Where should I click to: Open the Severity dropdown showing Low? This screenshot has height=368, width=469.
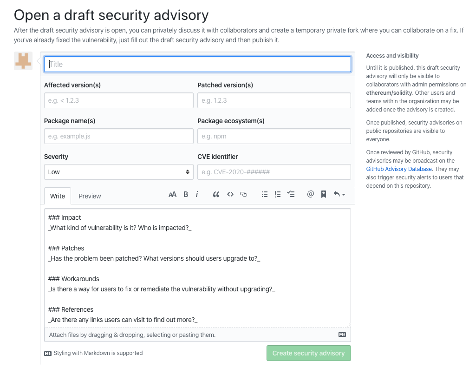tap(119, 172)
